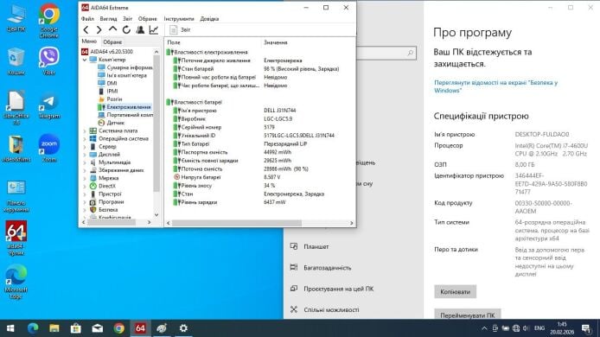Open the Обране menu
The image size is (600, 337).
point(147,19)
